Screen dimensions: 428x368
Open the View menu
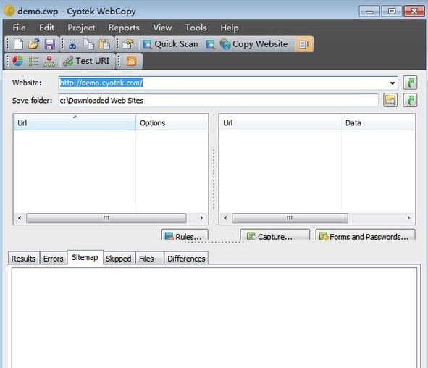[162, 28]
